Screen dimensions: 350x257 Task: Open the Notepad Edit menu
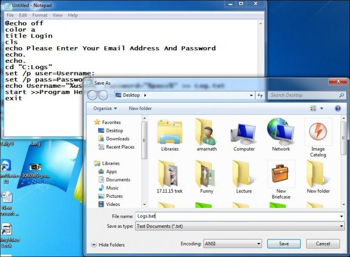23,15
